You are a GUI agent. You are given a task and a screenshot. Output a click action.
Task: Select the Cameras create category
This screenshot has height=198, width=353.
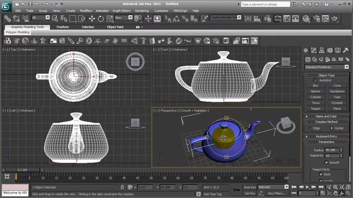328,59
